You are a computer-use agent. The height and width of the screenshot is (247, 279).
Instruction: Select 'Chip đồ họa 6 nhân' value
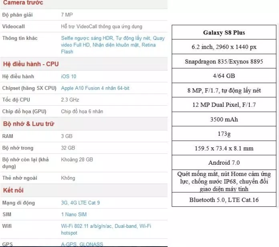coord(82,111)
